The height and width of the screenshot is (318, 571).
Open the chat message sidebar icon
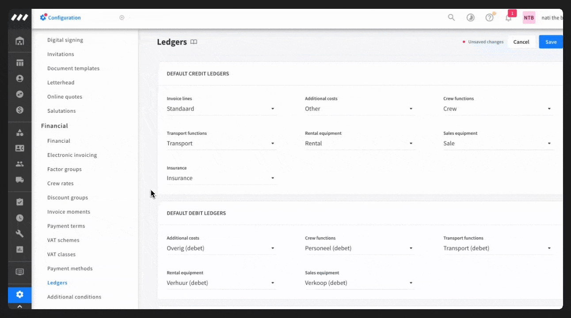19,272
